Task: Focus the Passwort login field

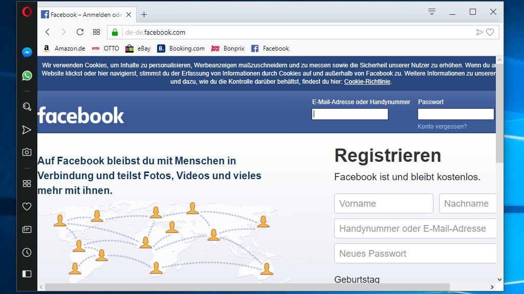Action: (x=455, y=114)
